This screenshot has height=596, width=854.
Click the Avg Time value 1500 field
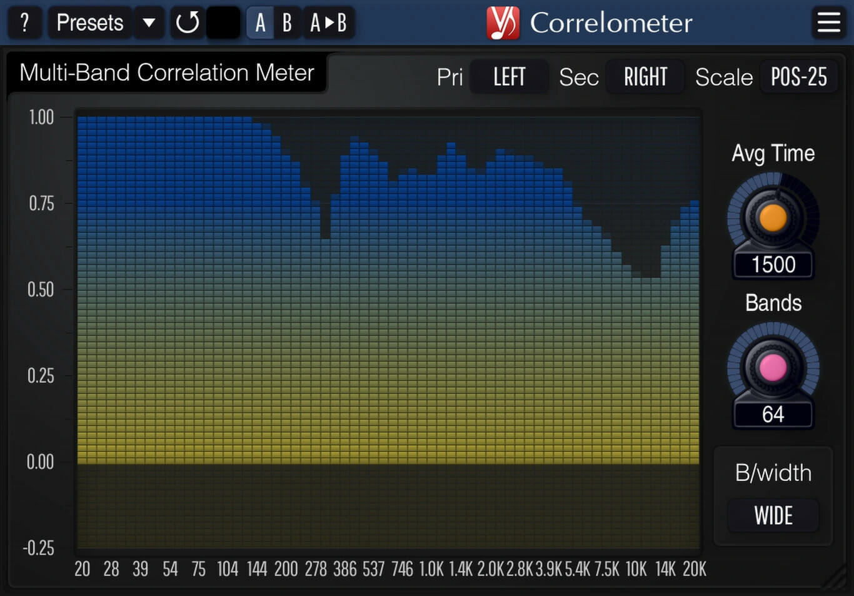click(773, 265)
